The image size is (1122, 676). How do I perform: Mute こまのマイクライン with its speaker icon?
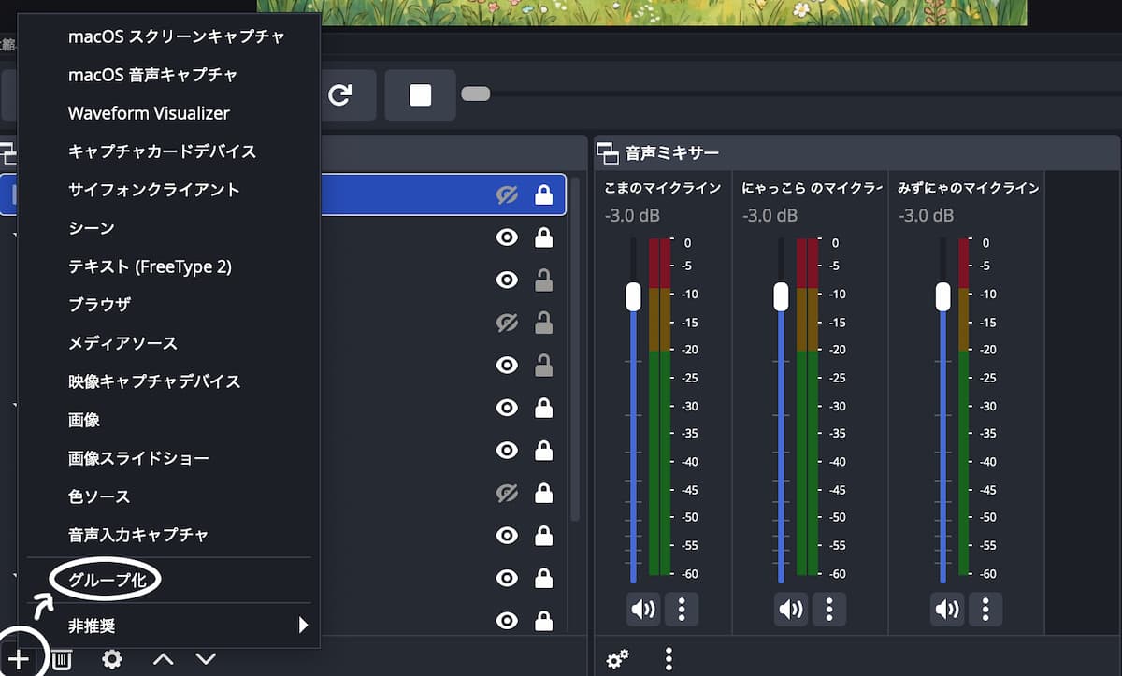pos(642,610)
